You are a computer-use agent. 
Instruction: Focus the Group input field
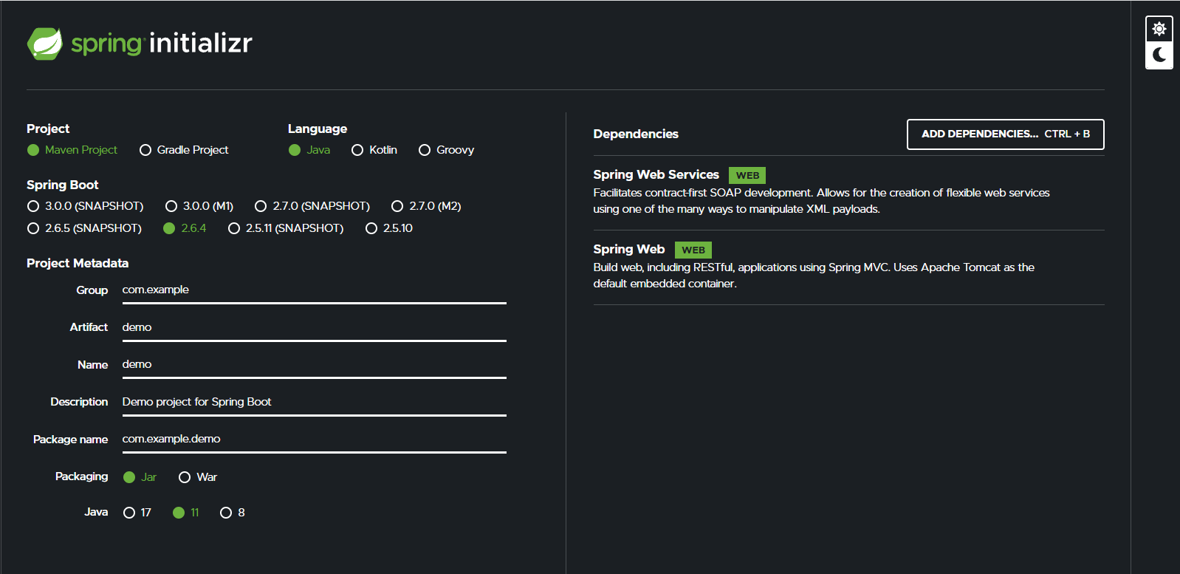pyautogui.click(x=315, y=290)
